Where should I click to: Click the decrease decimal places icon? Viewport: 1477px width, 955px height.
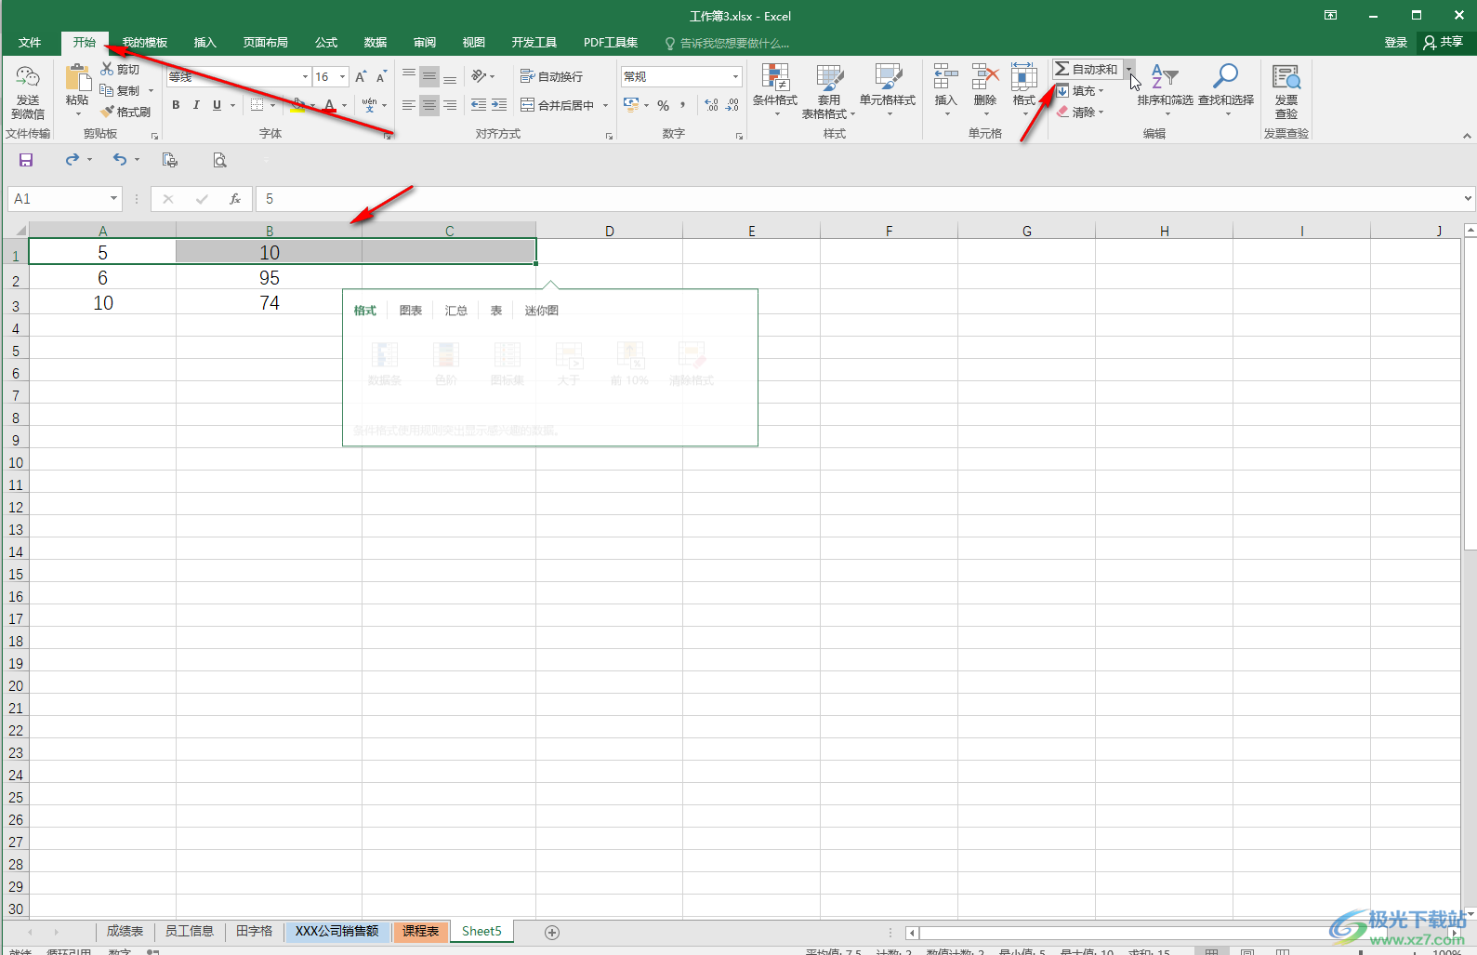pyautogui.click(x=732, y=105)
